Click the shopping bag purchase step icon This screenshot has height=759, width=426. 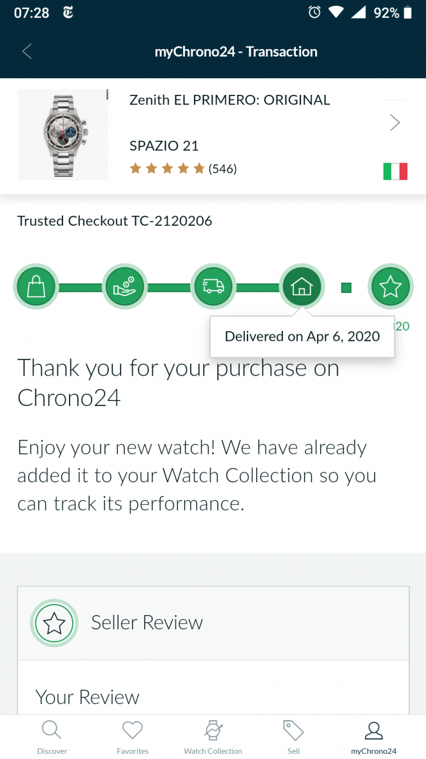(x=36, y=287)
